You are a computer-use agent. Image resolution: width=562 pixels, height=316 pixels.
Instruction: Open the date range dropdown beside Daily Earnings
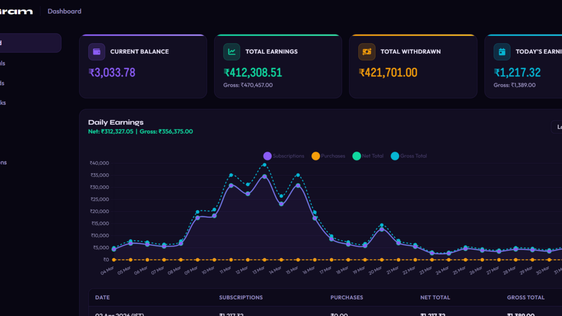[x=557, y=127]
